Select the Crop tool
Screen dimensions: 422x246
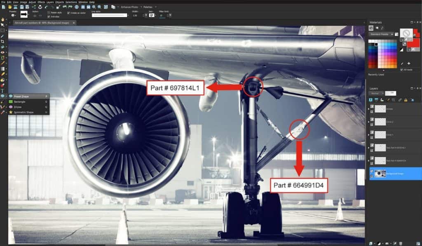tap(2, 42)
